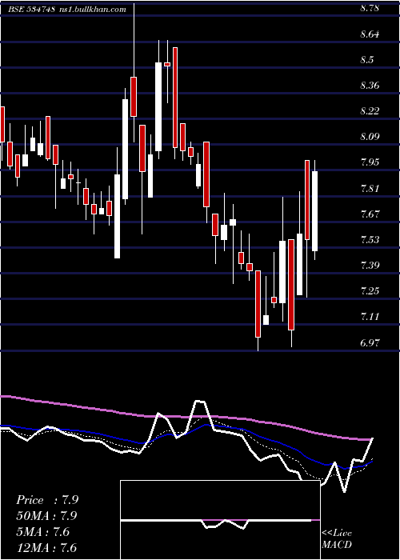Select the 6.97 price axis label
The image size is (400, 560).
tap(370, 342)
